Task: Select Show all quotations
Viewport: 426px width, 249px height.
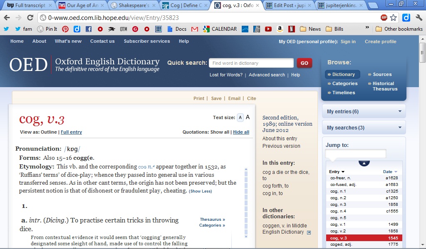Action: click(x=220, y=132)
